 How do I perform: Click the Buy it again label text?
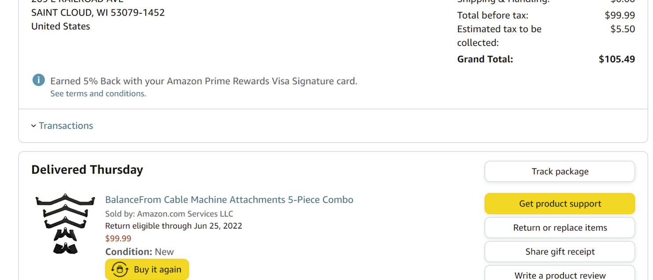click(157, 269)
